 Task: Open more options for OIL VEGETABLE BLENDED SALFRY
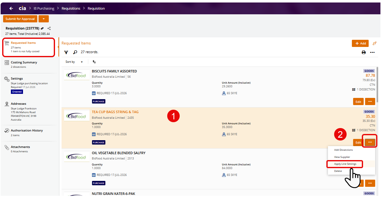pos(370,183)
